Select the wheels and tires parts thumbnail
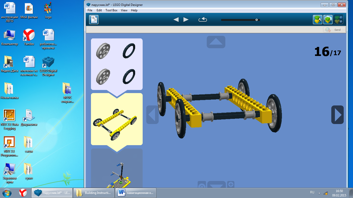Viewport: 353px width, 198px height. coord(117,64)
